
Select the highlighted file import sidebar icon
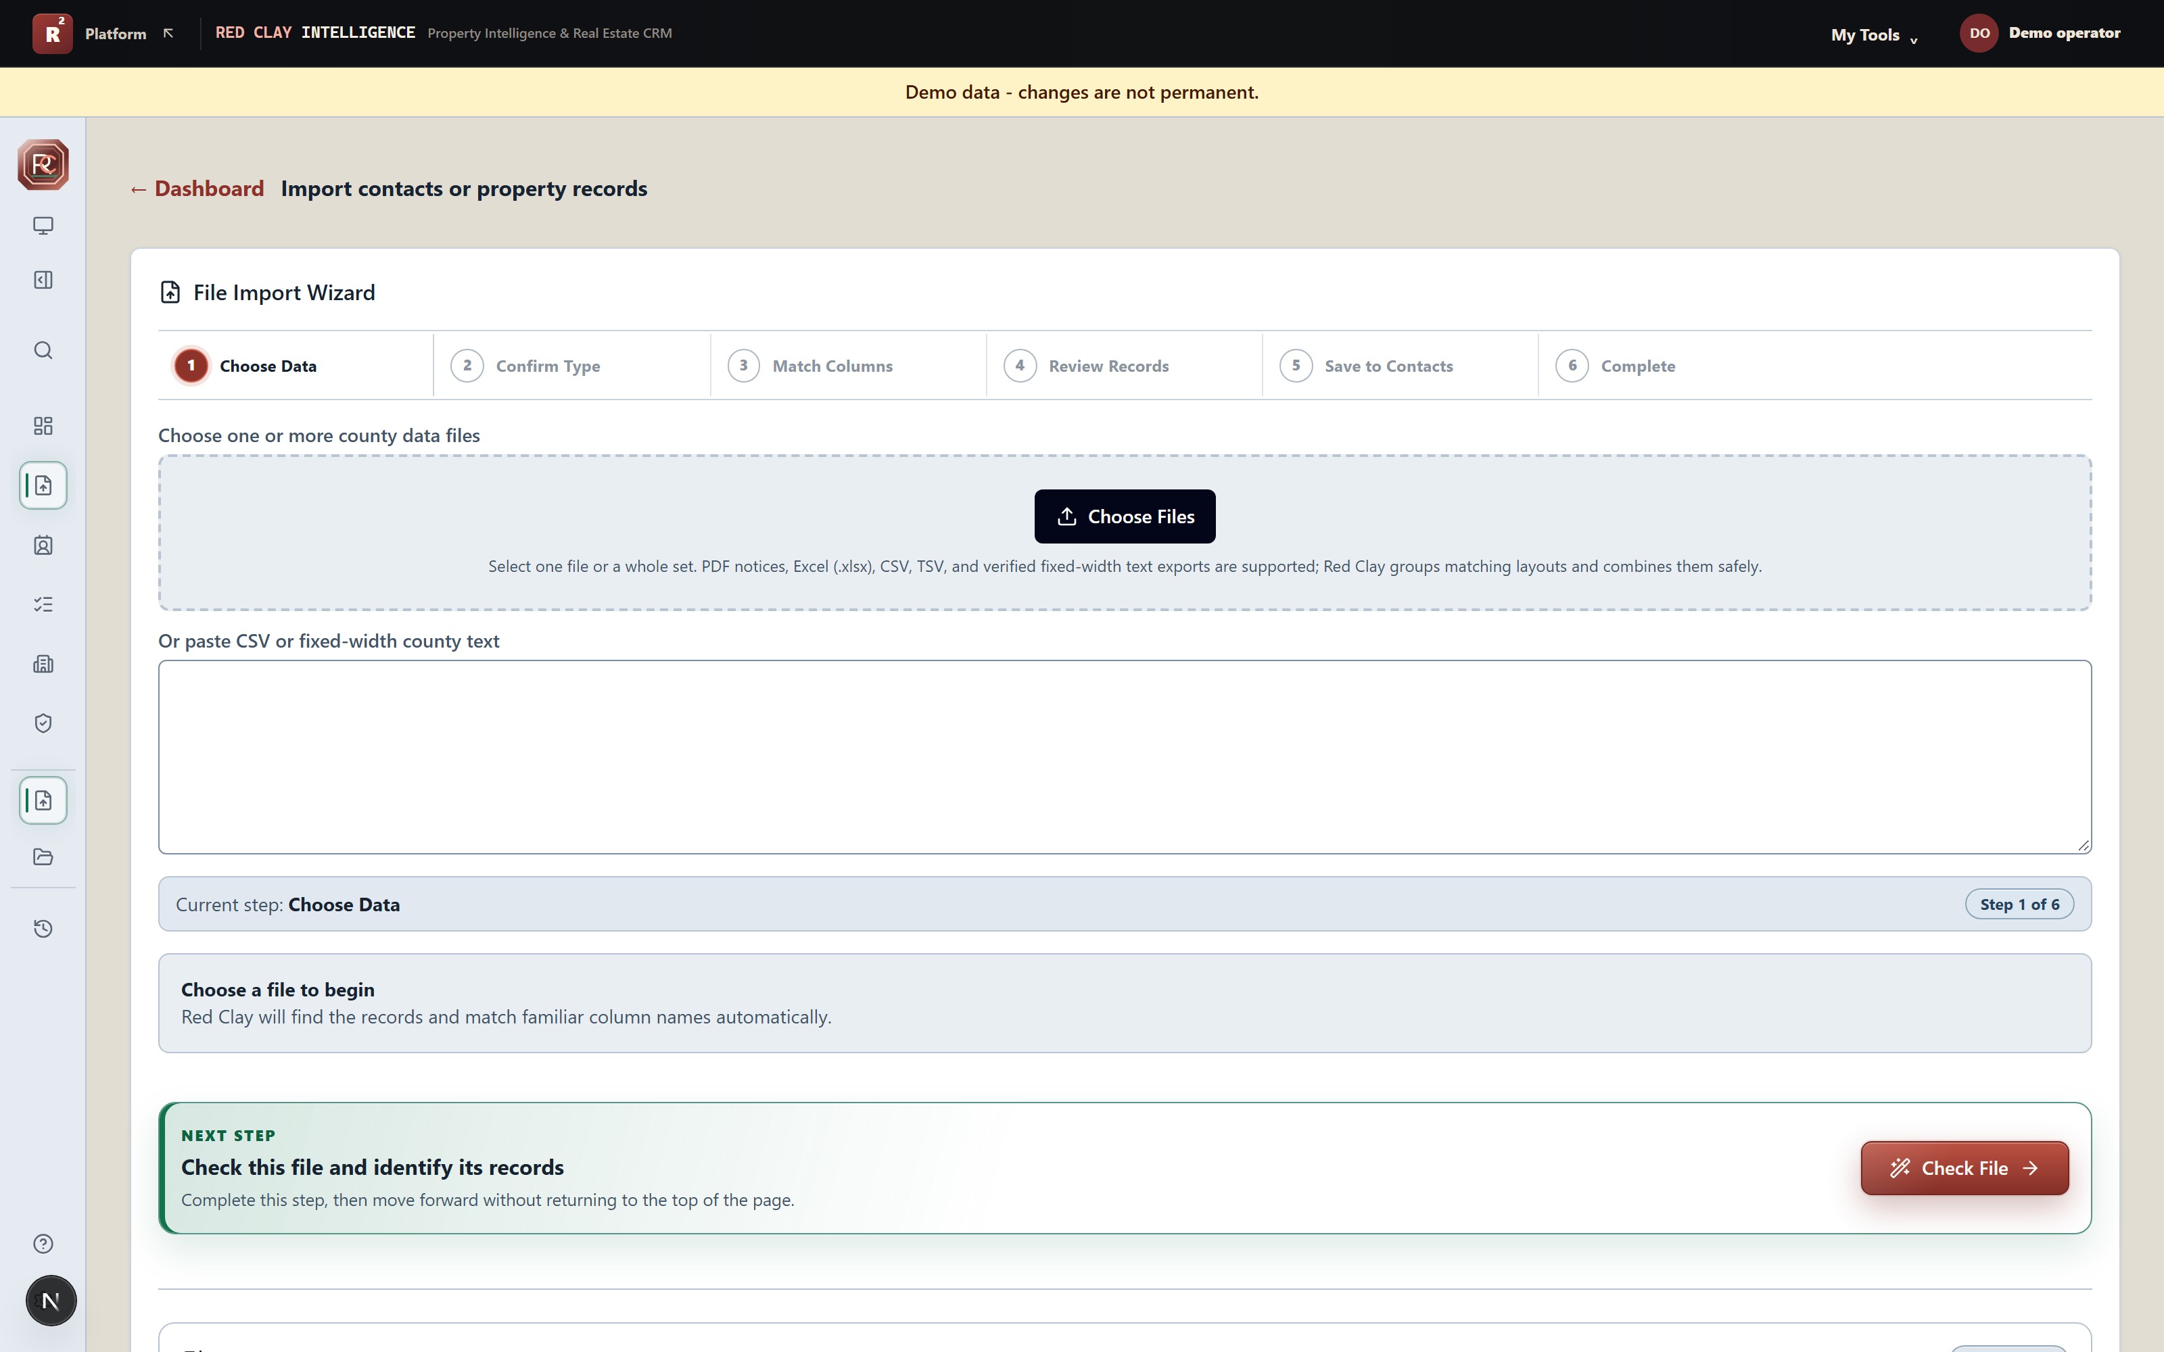click(43, 485)
